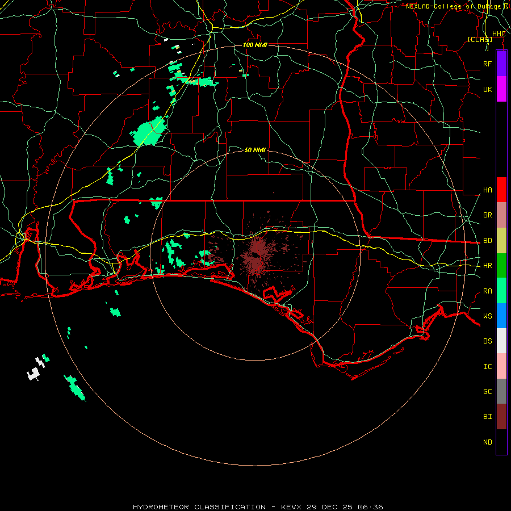
Task: Click the white DS legend swatch
Action: 501,341
